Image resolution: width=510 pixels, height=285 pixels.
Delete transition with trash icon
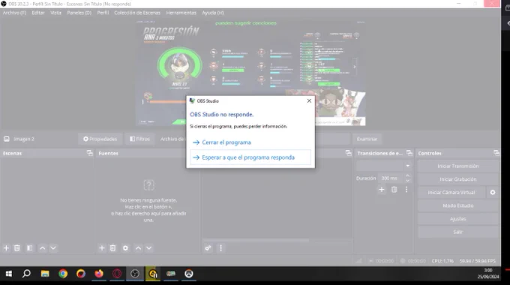[394, 189]
